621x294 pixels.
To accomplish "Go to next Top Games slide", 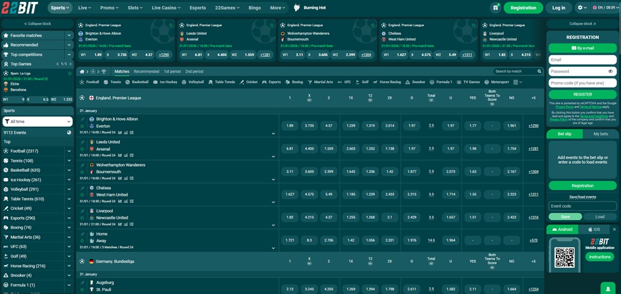I will click(70, 64).
